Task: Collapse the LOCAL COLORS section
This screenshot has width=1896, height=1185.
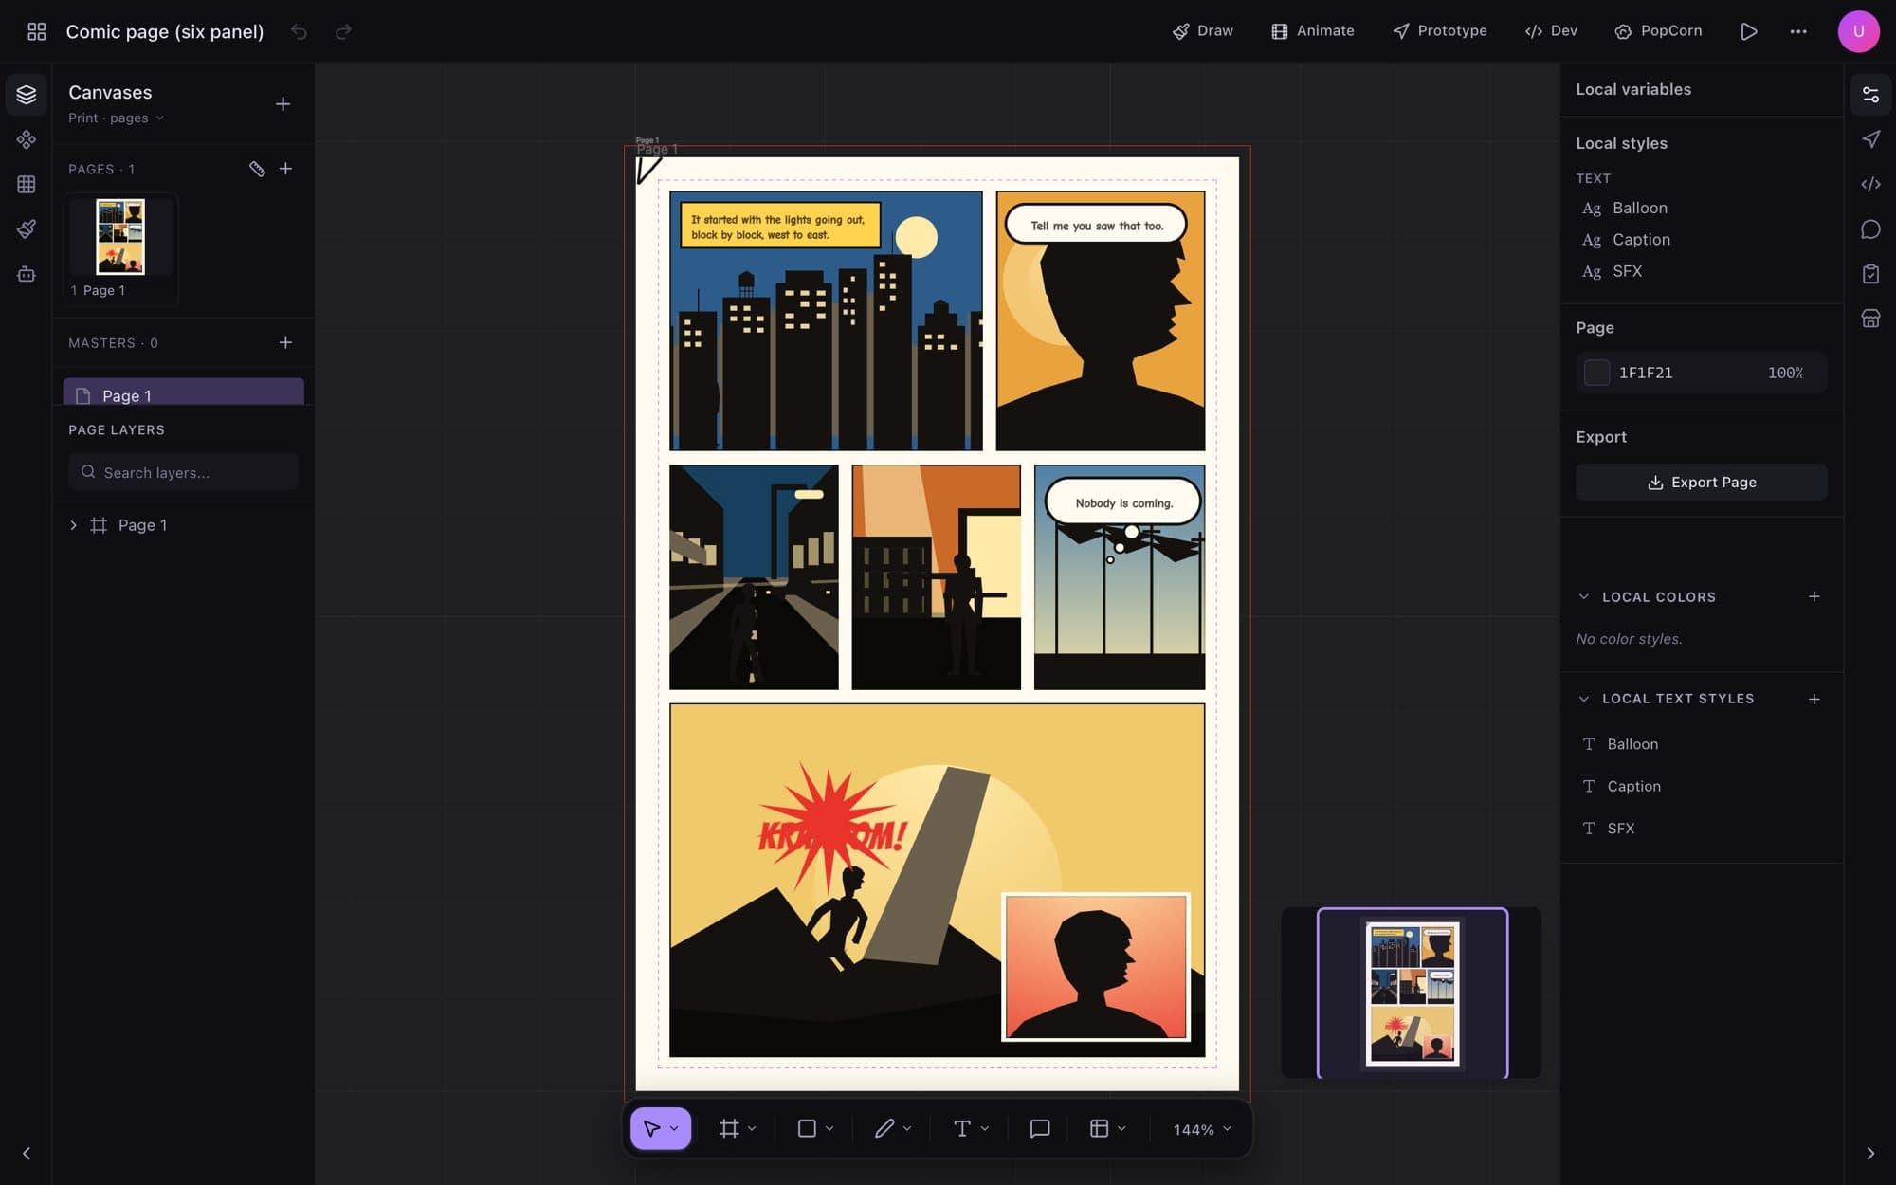Action: point(1583,596)
